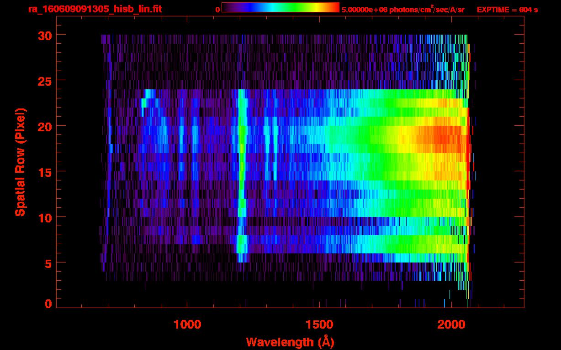This screenshot has height=350, width=561.
Task: Click the EXPTIME = 604 s text
Action: click(507, 10)
